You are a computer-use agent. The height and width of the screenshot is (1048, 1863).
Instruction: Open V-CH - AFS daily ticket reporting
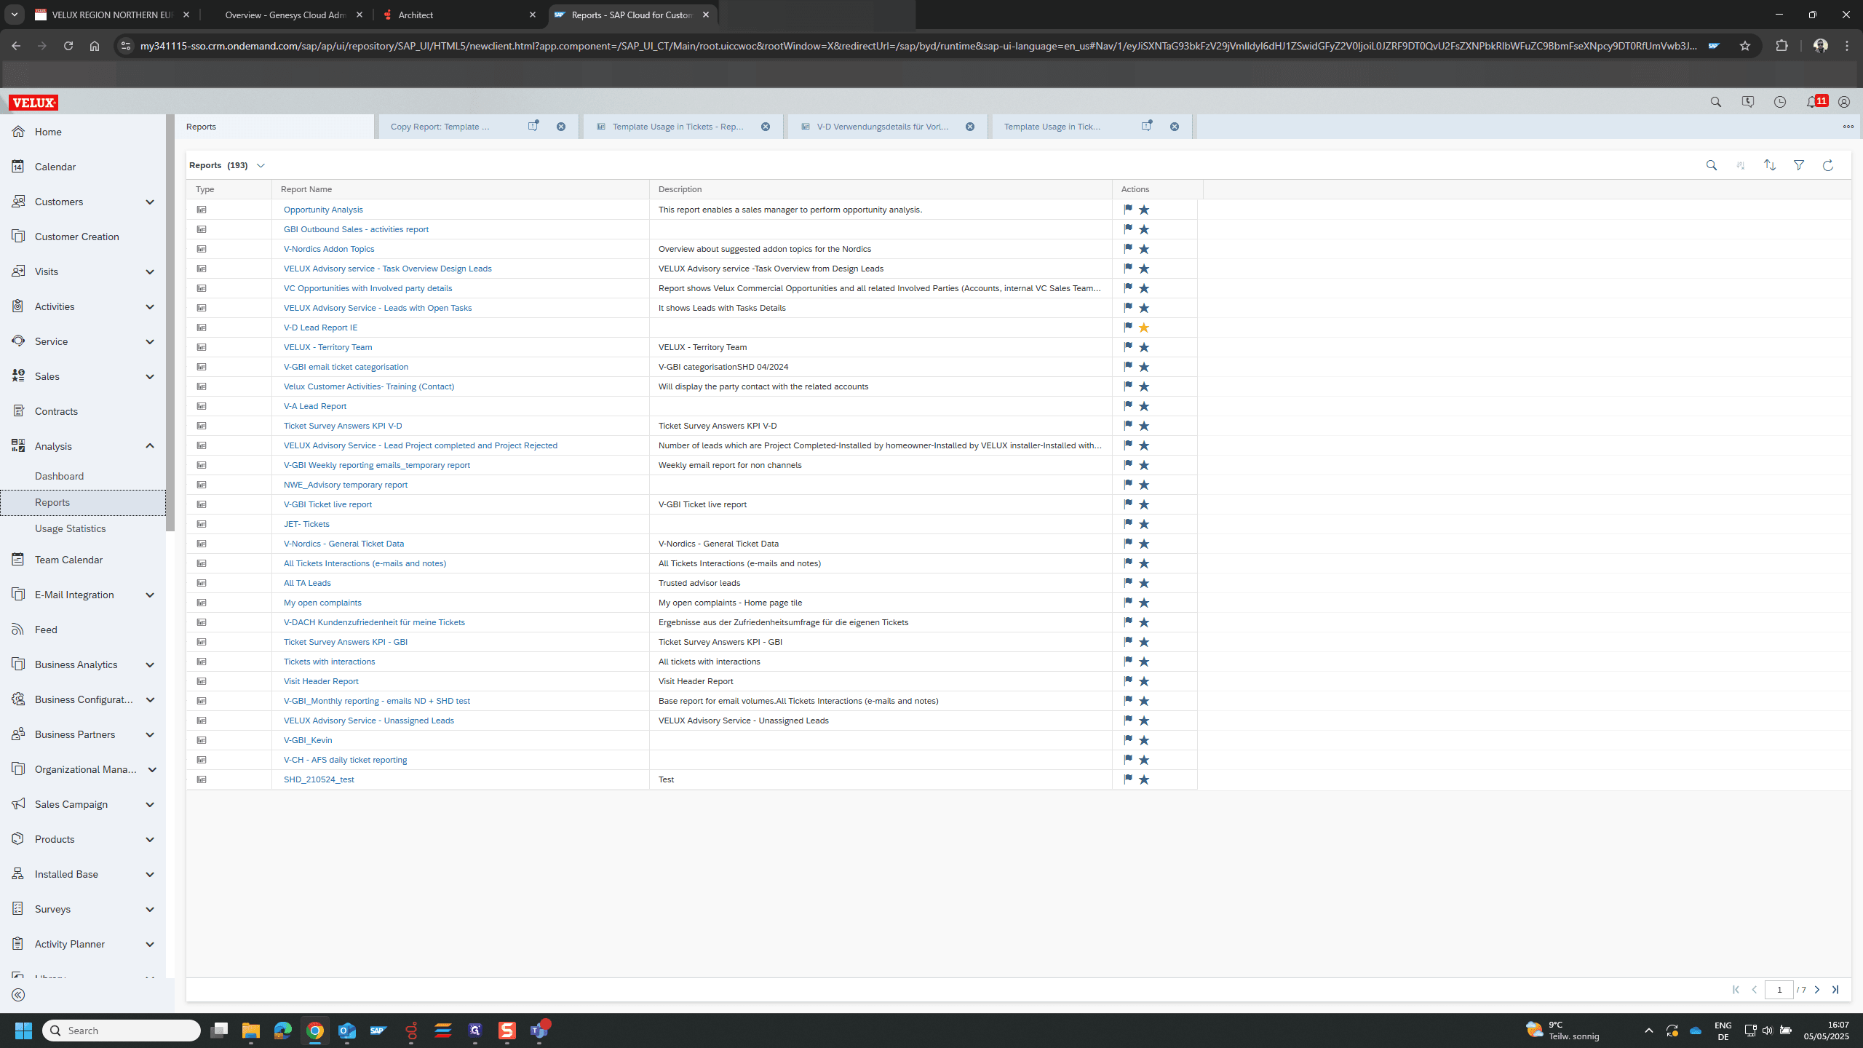click(345, 760)
